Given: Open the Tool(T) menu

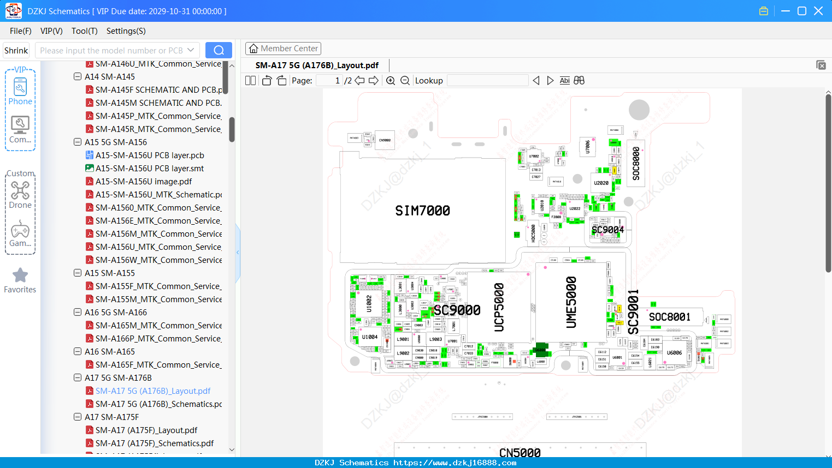Looking at the screenshot, I should click(85, 31).
